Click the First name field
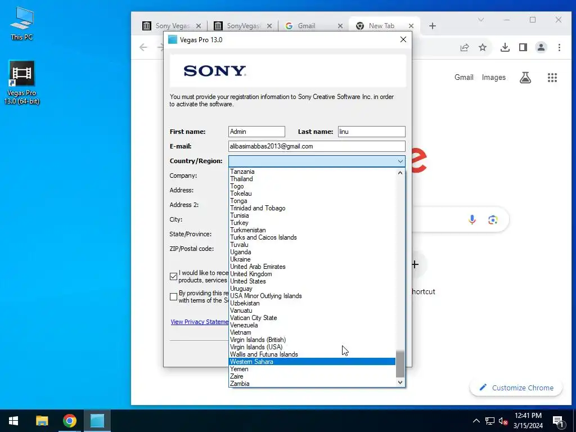The image size is (576, 432). pyautogui.click(x=256, y=132)
